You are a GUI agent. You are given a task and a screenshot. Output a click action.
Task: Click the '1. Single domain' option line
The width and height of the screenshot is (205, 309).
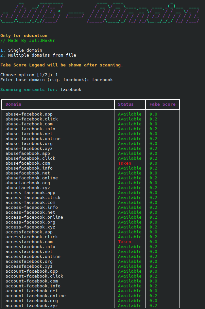coord(21,50)
